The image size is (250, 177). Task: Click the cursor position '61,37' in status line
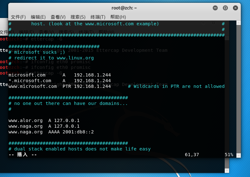[192, 155]
